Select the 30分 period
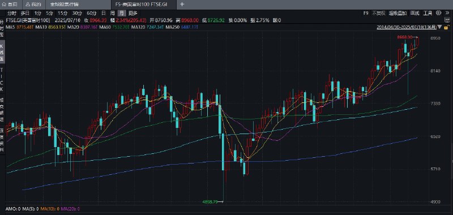453x215 pixels. [x=77, y=13]
